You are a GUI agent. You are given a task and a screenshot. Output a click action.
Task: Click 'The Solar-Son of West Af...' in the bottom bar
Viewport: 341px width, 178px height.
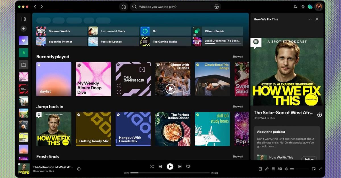(x=53, y=167)
